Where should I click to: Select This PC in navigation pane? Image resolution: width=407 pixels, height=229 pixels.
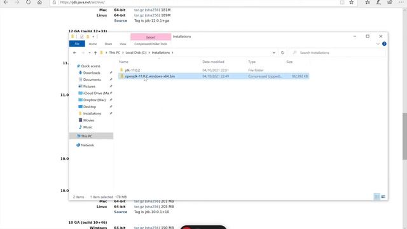[91, 136]
